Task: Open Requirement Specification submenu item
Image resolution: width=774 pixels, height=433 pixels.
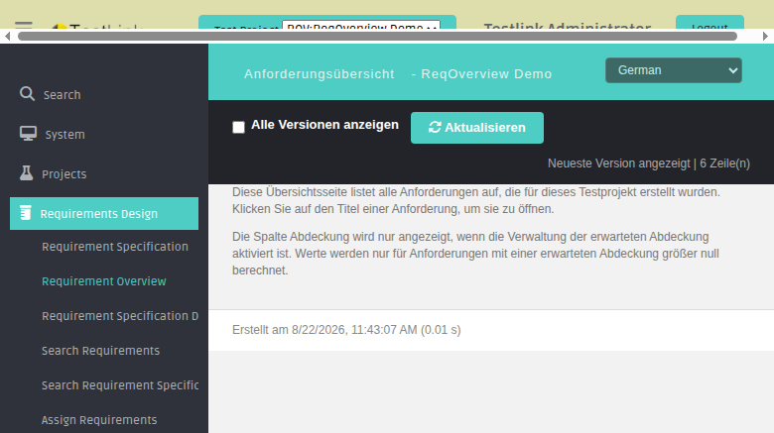Action: [114, 247]
